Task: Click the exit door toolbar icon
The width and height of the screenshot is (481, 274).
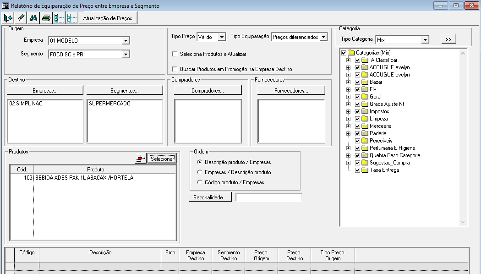Action: point(8,18)
